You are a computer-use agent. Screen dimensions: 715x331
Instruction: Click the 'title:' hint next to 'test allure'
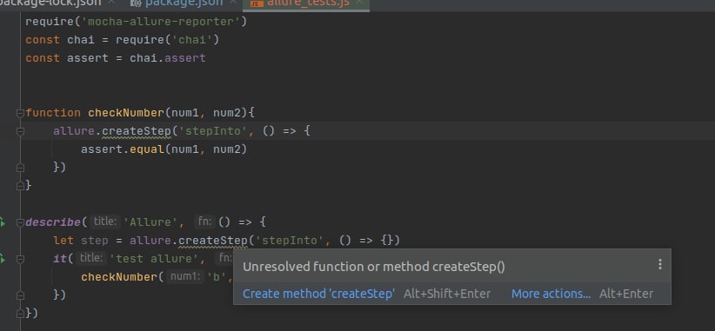(x=91, y=258)
